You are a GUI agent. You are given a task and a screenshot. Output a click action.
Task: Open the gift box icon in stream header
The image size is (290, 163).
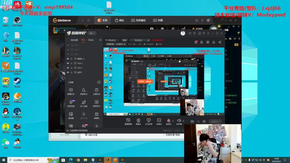pyautogui.click(x=196, y=42)
